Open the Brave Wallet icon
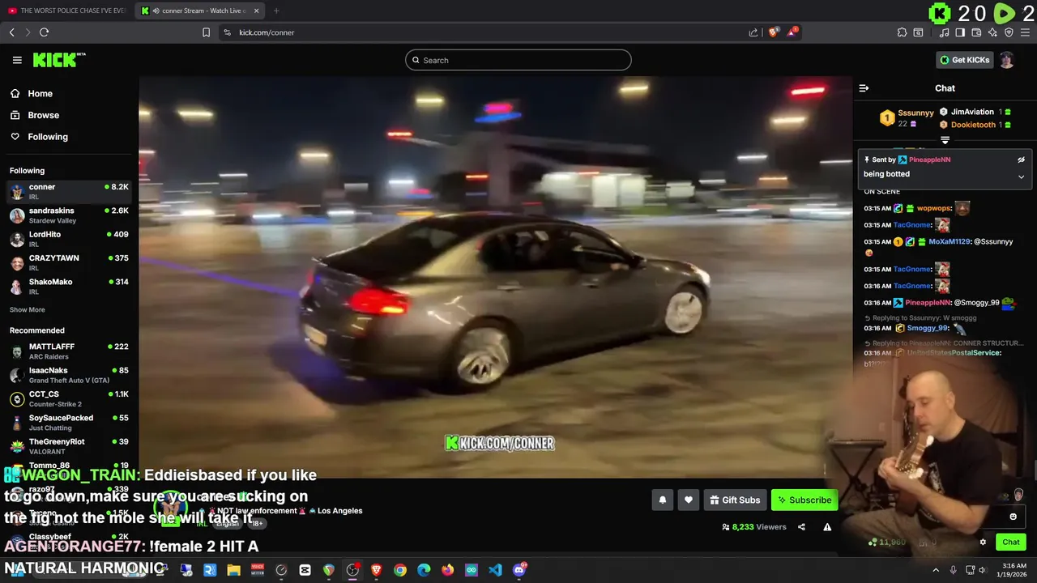This screenshot has width=1037, height=583. [x=976, y=32]
